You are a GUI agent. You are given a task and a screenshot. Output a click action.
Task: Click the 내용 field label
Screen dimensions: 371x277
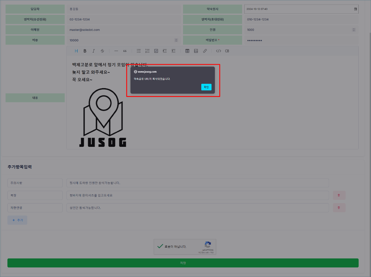35,98
